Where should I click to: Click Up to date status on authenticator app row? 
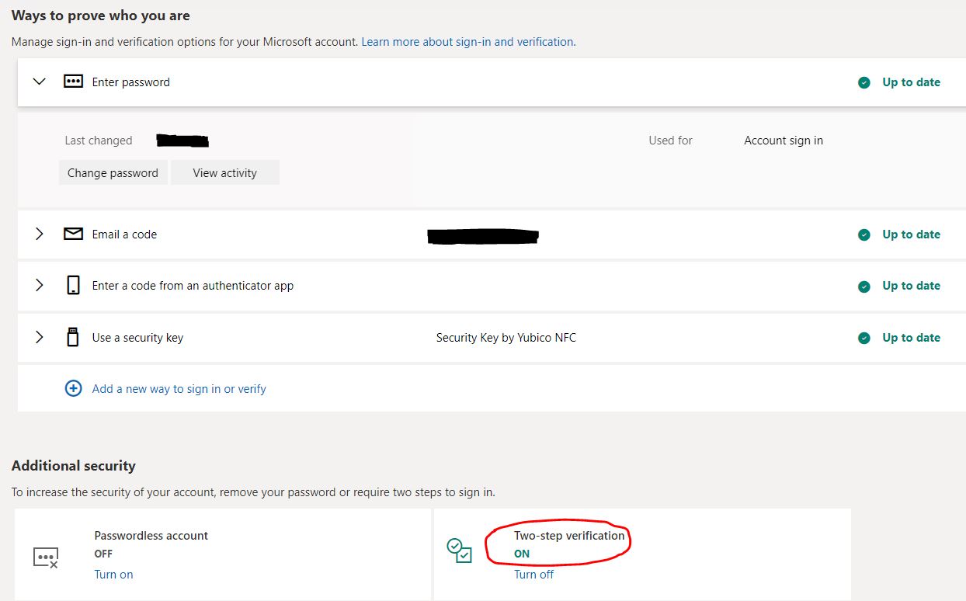point(911,286)
